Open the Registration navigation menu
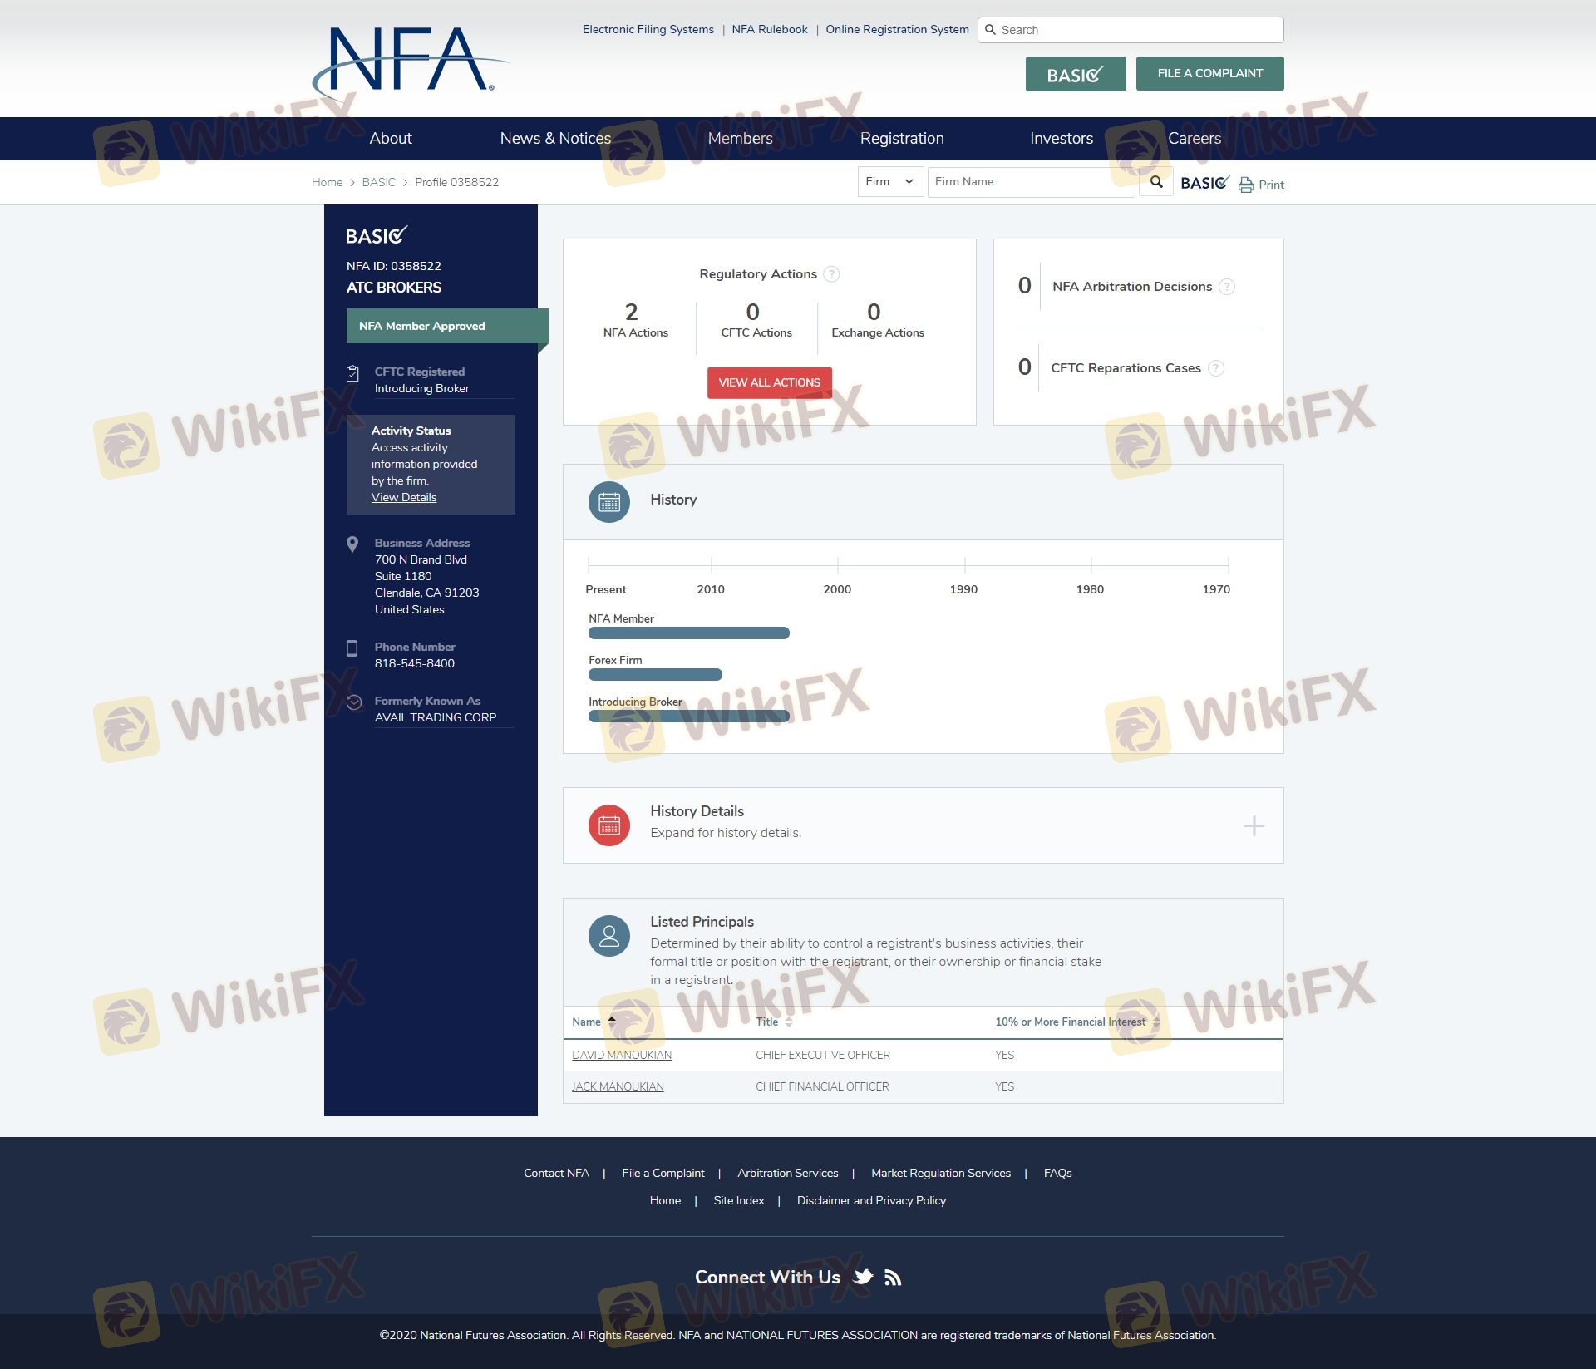Image resolution: width=1596 pixels, height=1369 pixels. 901,139
